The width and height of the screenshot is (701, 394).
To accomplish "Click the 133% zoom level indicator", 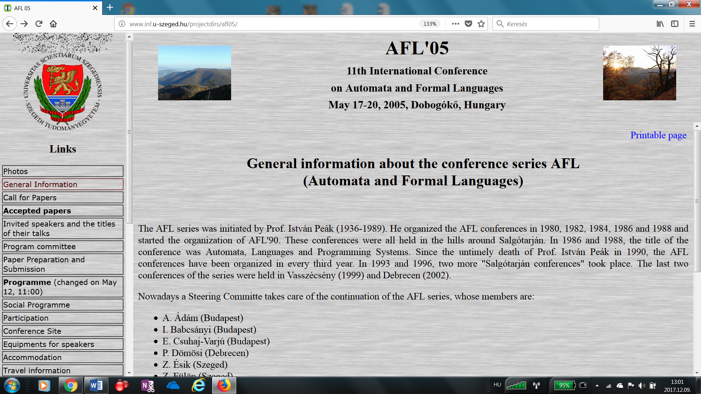I will 430,24.
